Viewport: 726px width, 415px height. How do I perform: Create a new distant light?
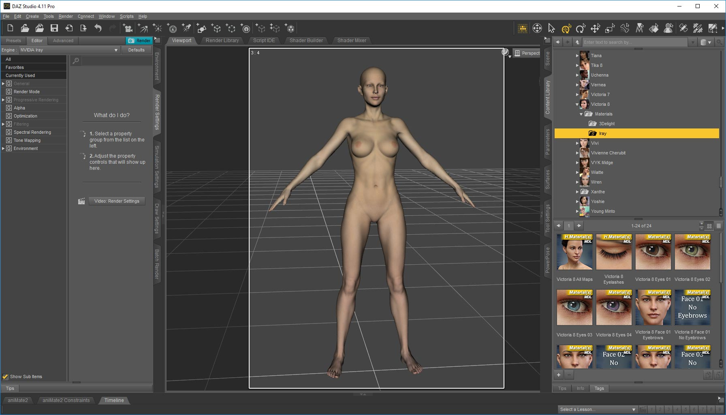[x=143, y=28]
